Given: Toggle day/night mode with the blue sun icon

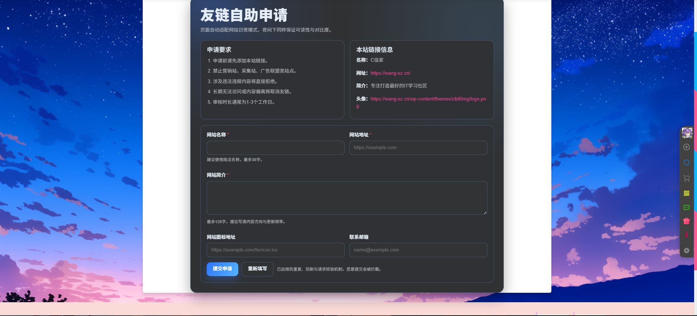Looking at the screenshot, I should click(x=686, y=163).
